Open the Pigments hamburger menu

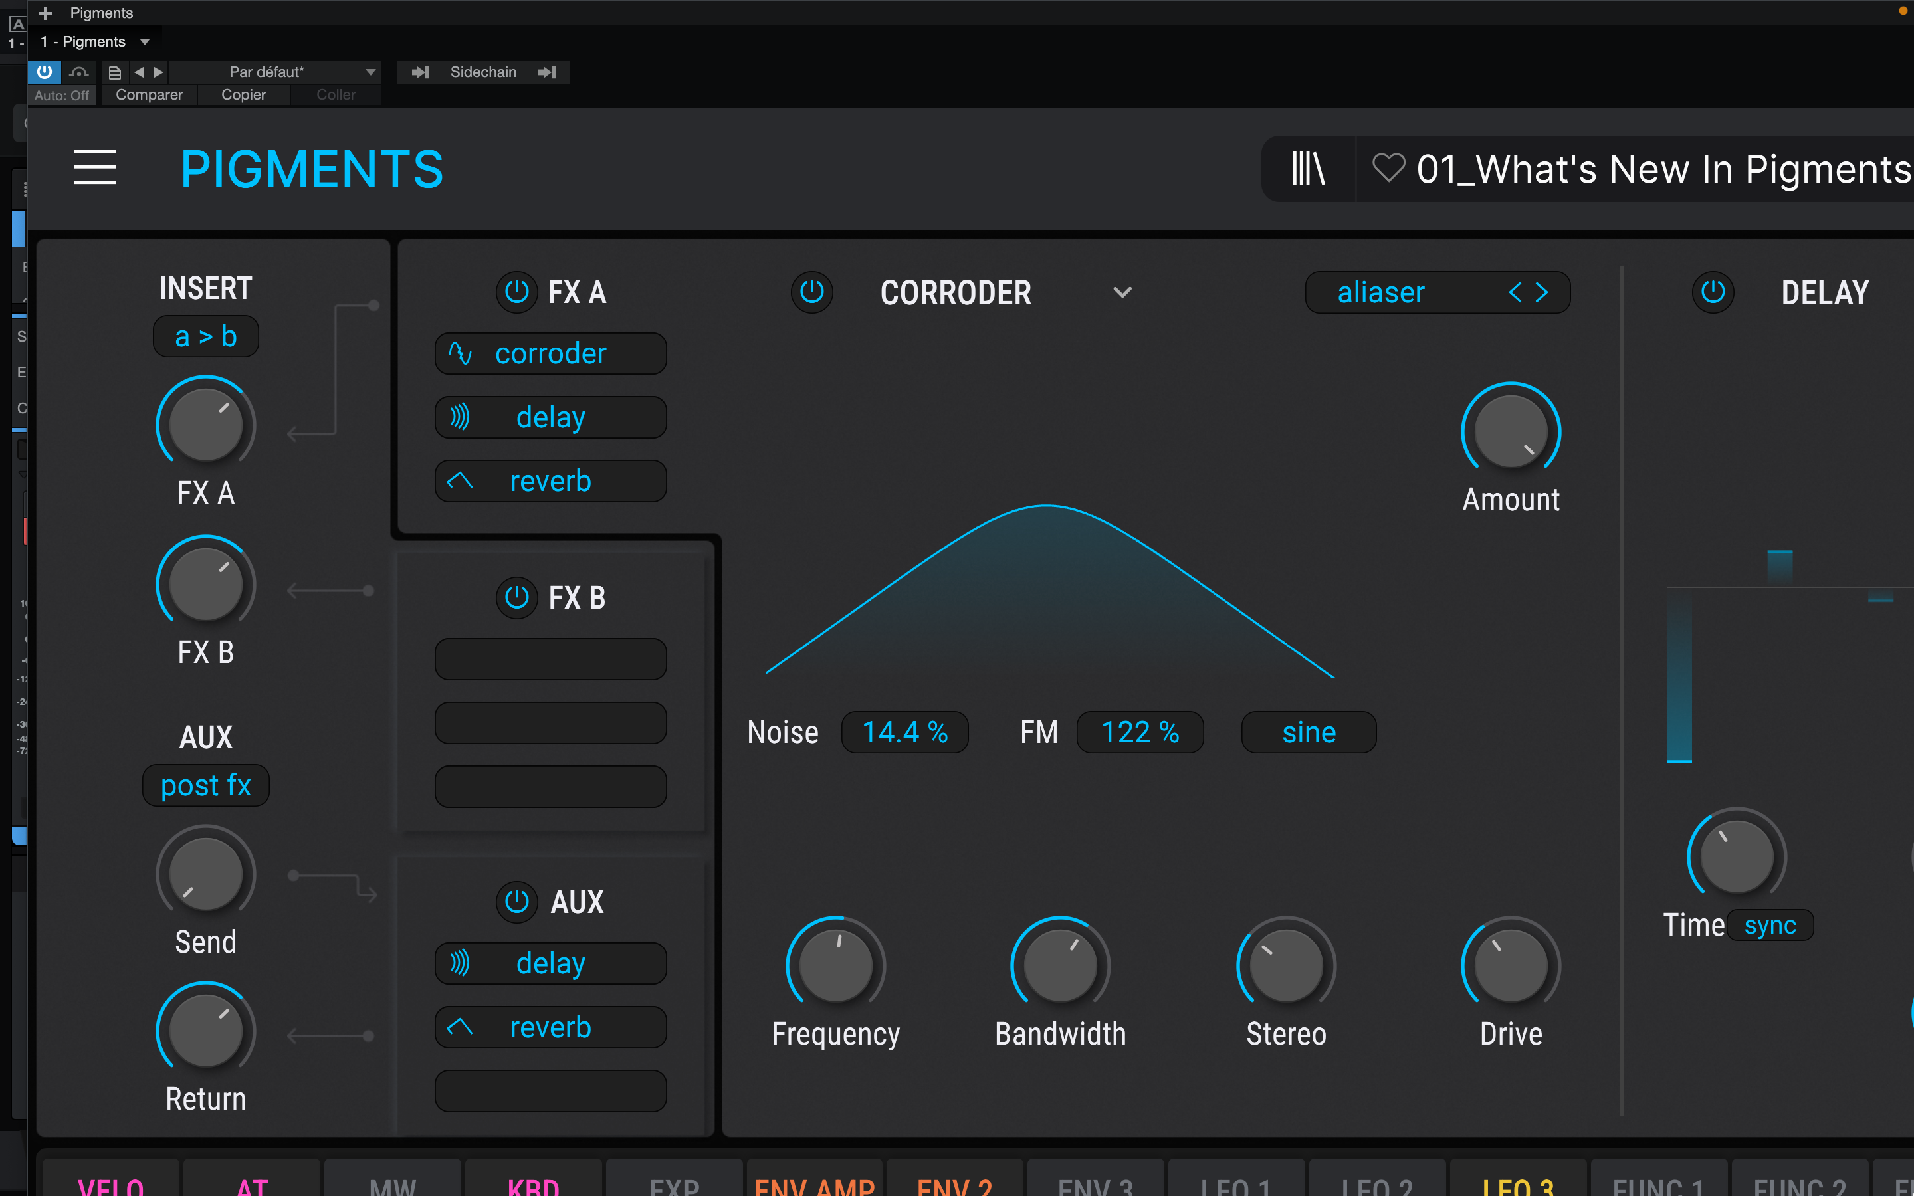click(95, 167)
